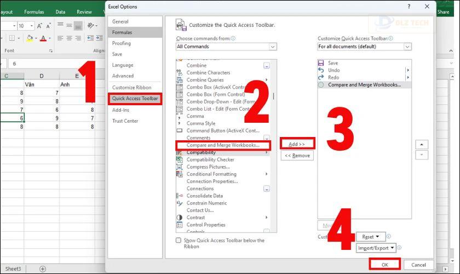Expand the Combine Queries submenu arrow
Screen dimensions: 460x274
pyautogui.click(x=266, y=80)
